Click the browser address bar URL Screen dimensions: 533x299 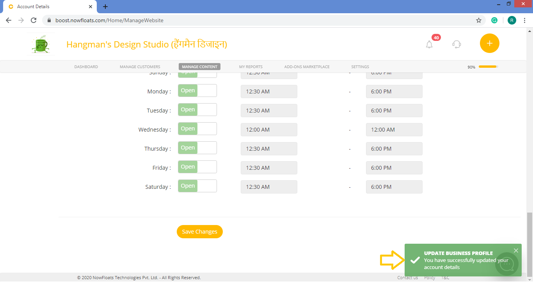(109, 20)
